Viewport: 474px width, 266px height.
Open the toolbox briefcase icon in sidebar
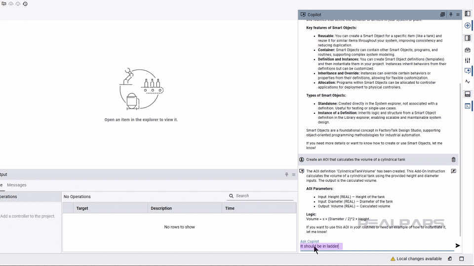(x=468, y=50)
